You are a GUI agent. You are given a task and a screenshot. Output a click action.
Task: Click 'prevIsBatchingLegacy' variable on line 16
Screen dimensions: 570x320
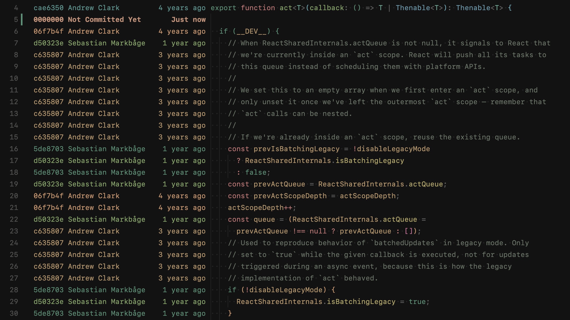tap(297, 149)
